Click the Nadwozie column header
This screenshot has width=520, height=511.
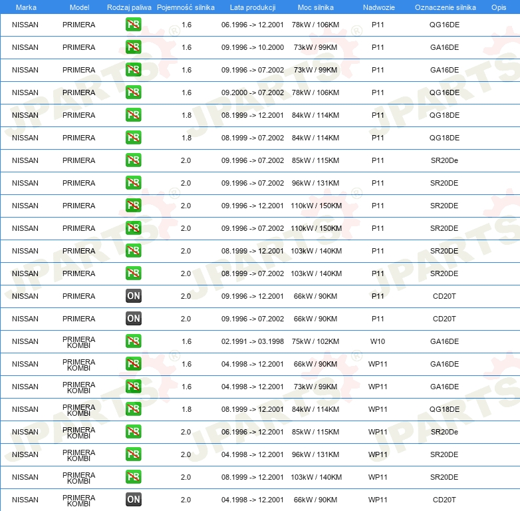pos(379,7)
